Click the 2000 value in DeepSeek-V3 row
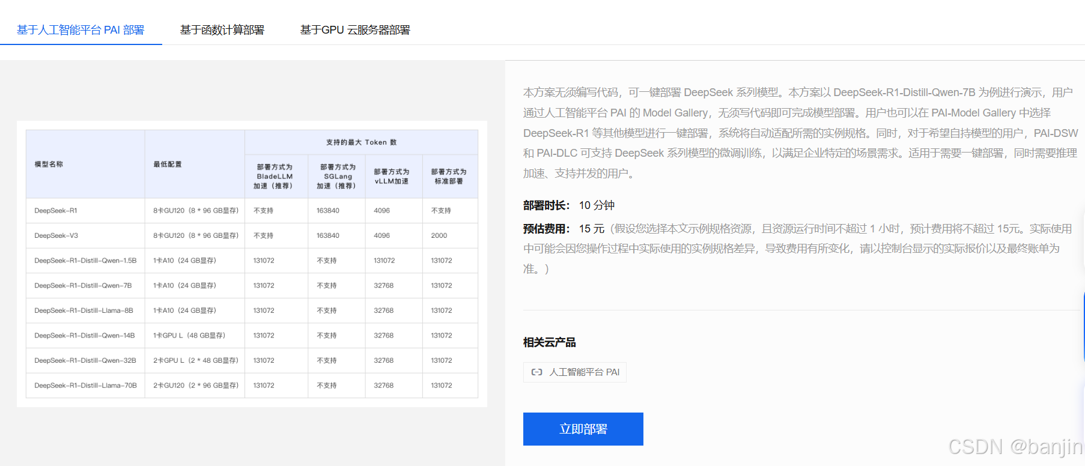 point(439,235)
